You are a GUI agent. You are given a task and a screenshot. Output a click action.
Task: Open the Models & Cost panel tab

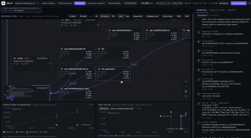coord(217,10)
